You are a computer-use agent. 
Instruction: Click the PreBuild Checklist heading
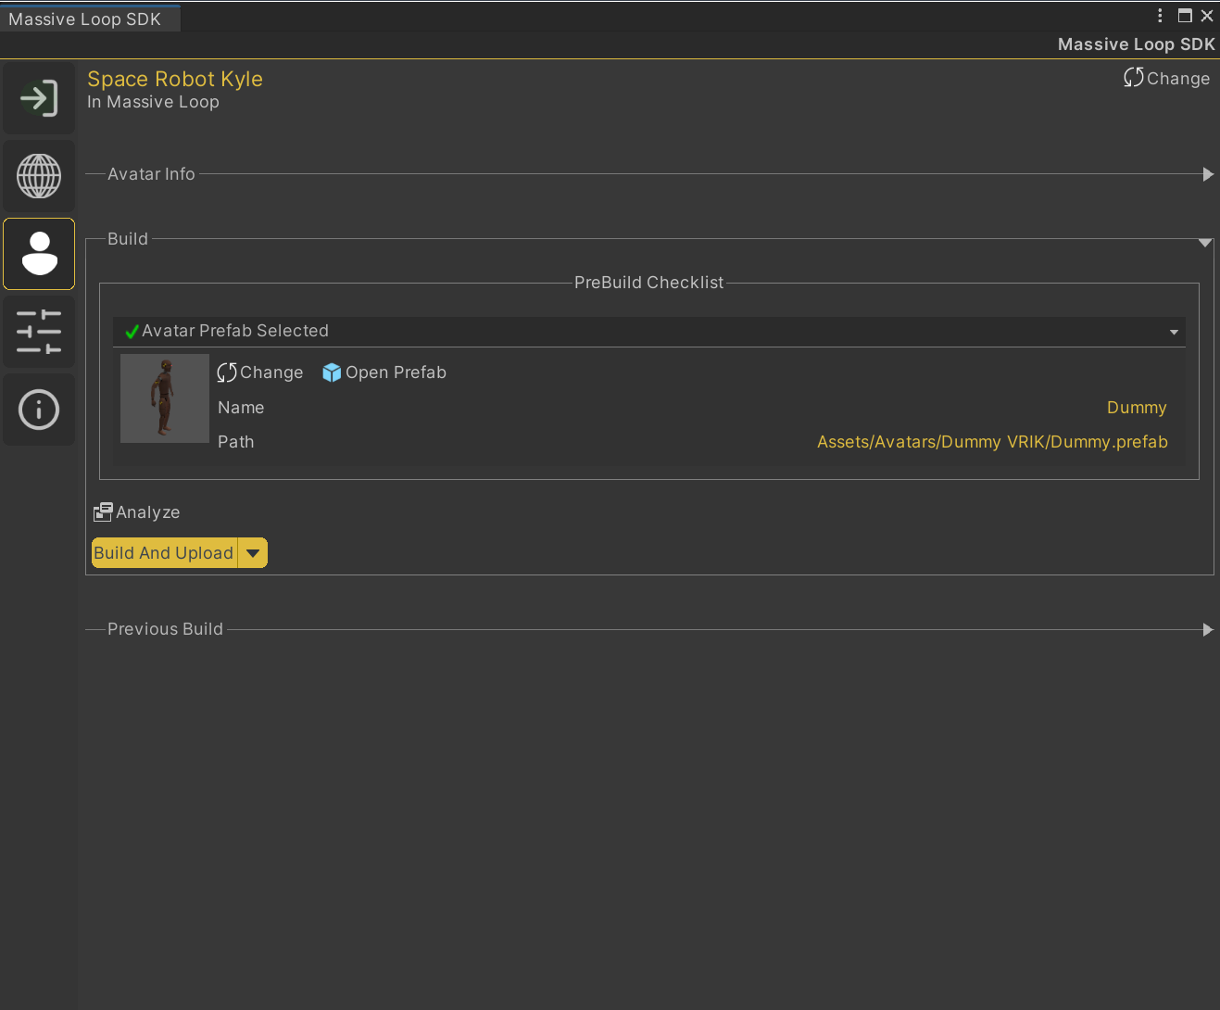point(648,283)
